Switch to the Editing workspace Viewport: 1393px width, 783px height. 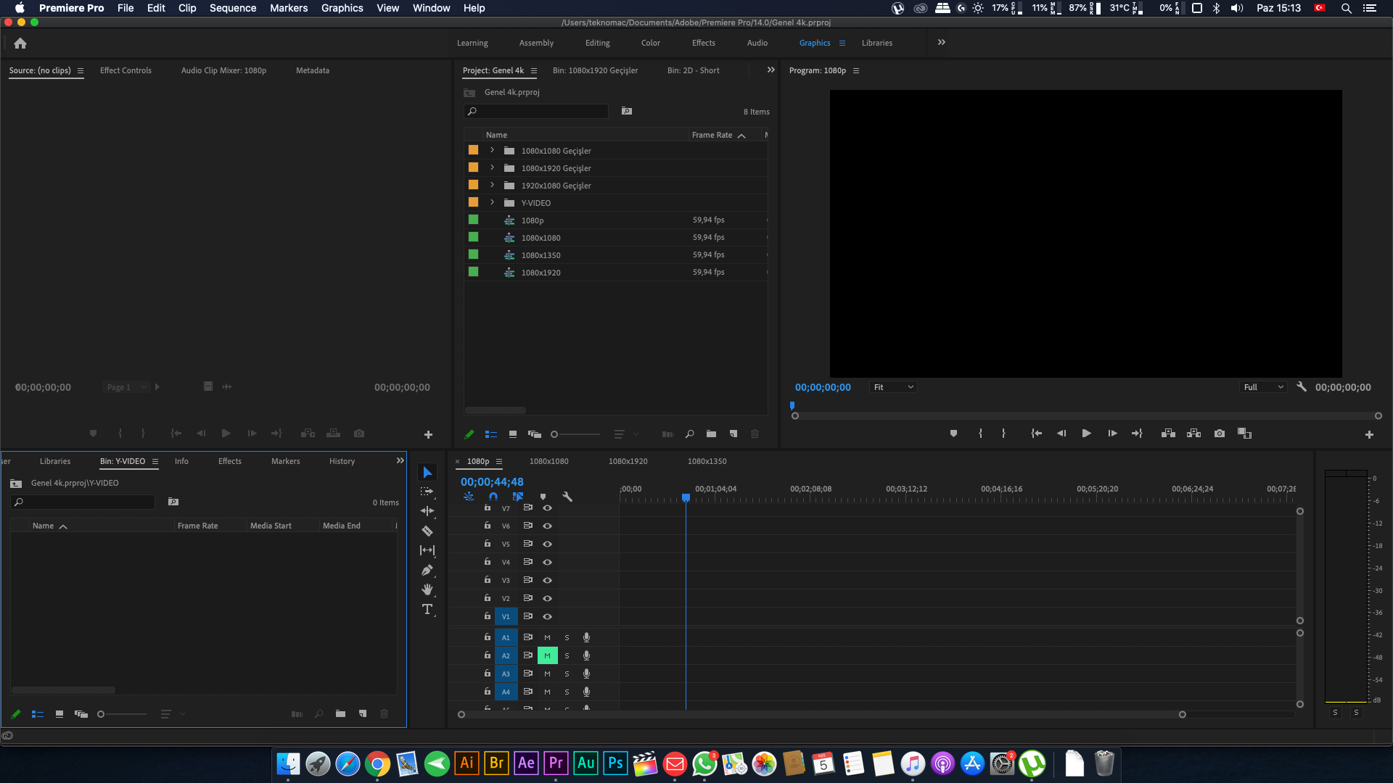[x=597, y=43]
